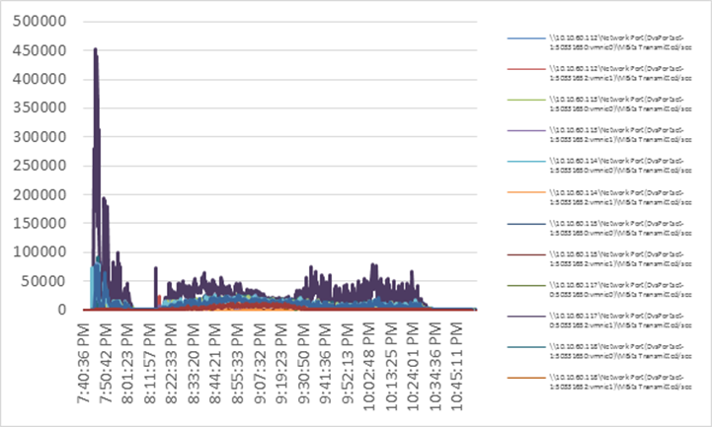Click the 9:41:36 PM time label

click(325, 363)
